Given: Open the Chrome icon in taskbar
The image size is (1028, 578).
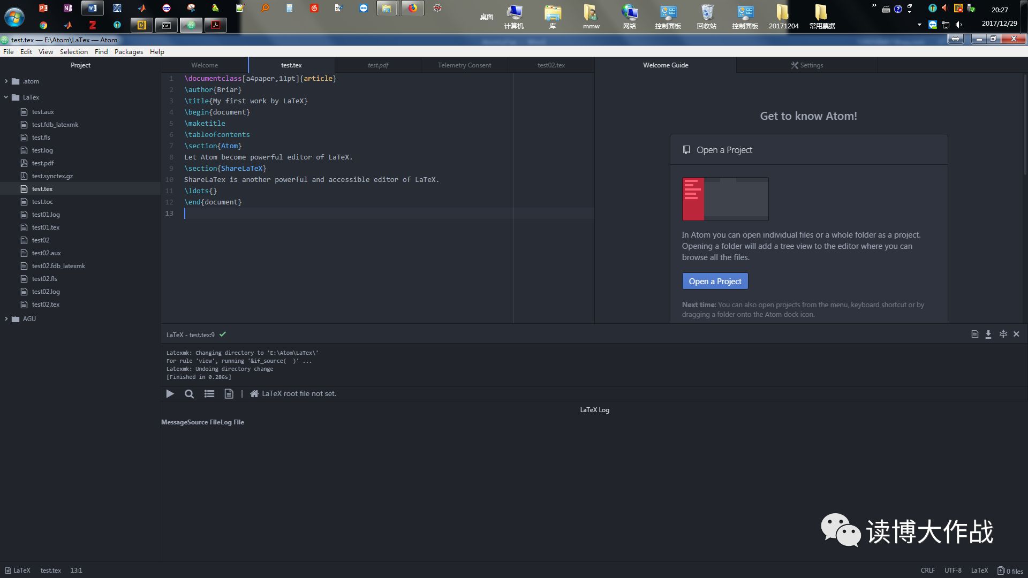Looking at the screenshot, I should click(43, 25).
